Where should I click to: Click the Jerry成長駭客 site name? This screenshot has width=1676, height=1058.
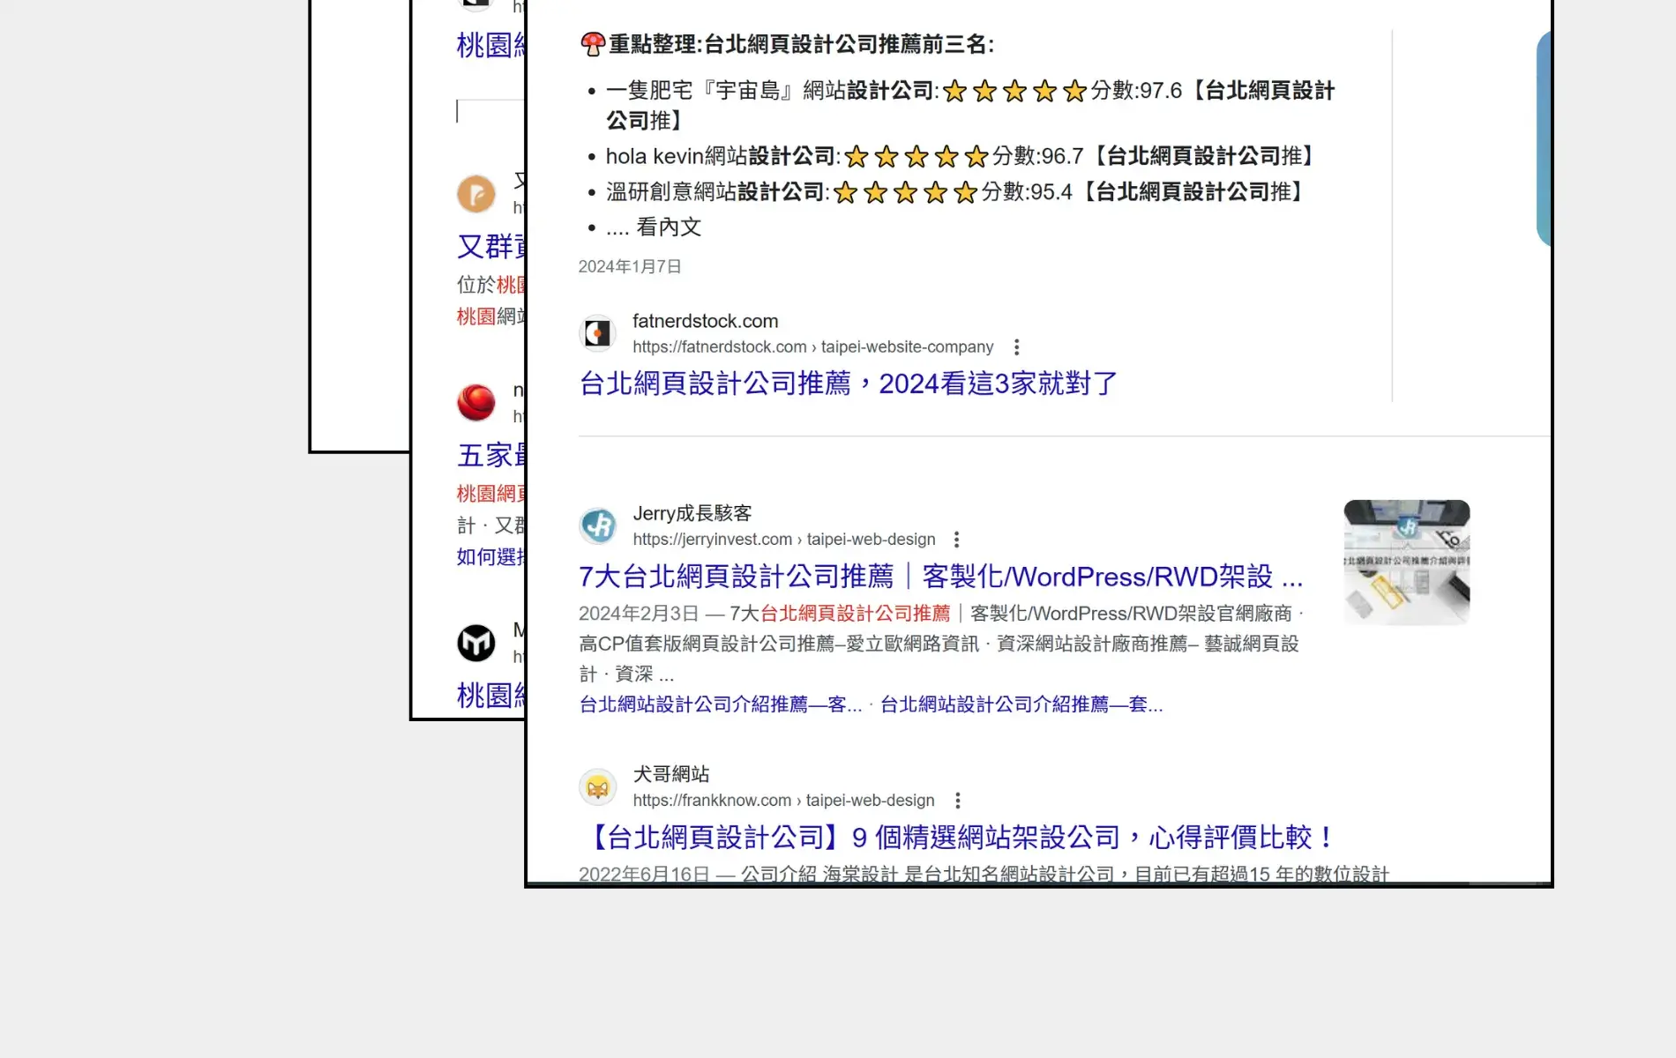(692, 513)
